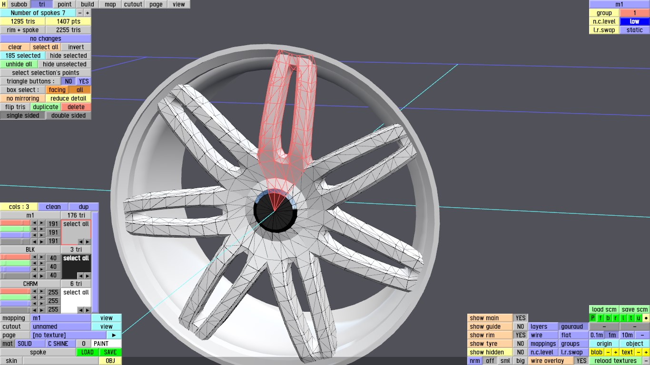
Task: Select the t view preset button
Action: (631, 318)
